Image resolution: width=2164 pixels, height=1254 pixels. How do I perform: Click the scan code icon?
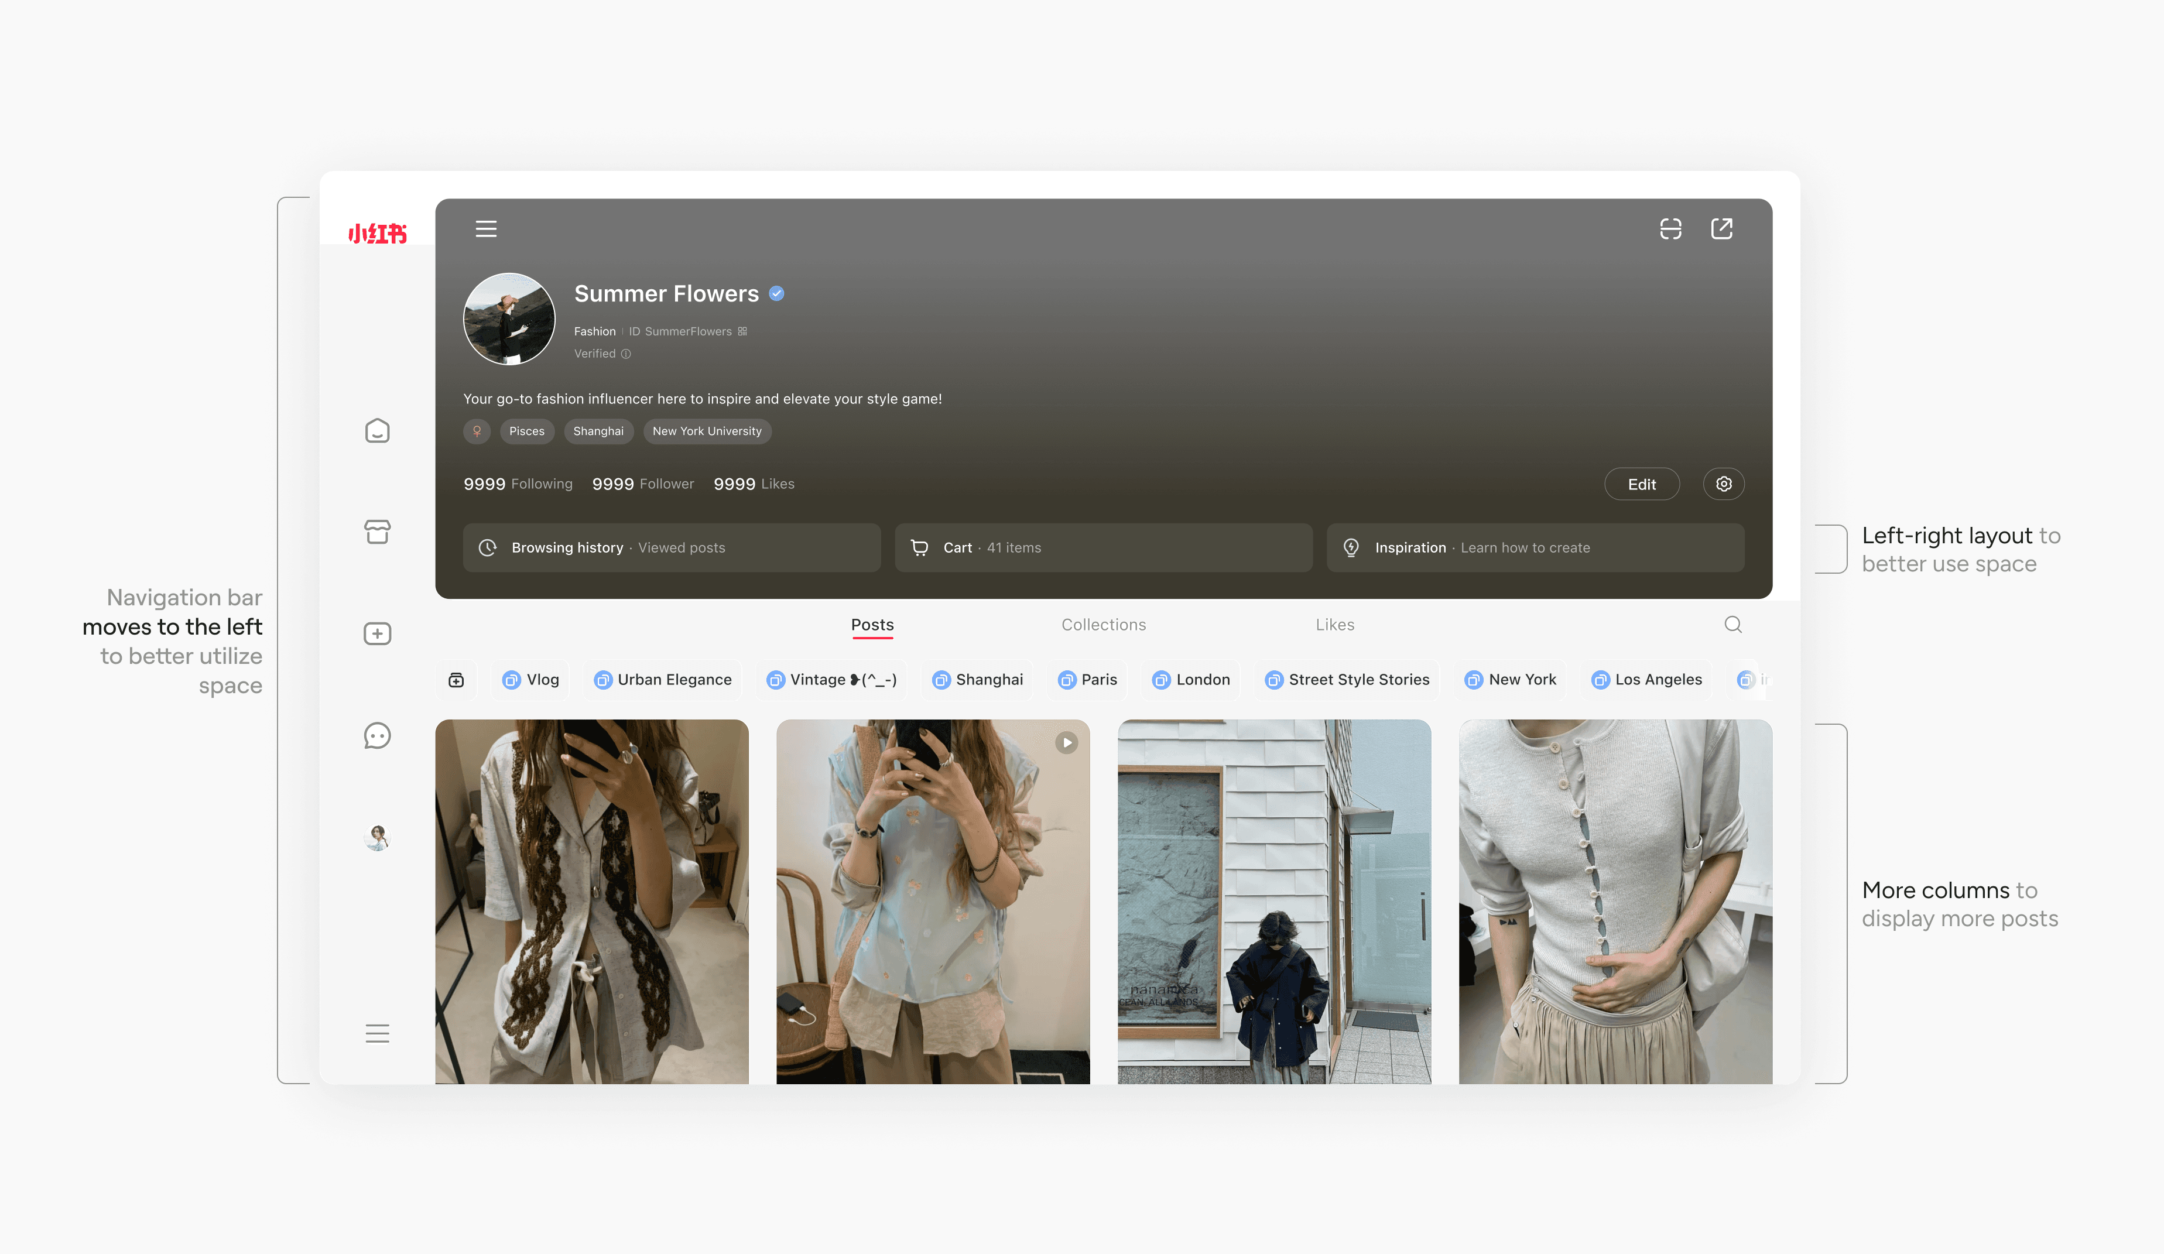click(x=1670, y=228)
